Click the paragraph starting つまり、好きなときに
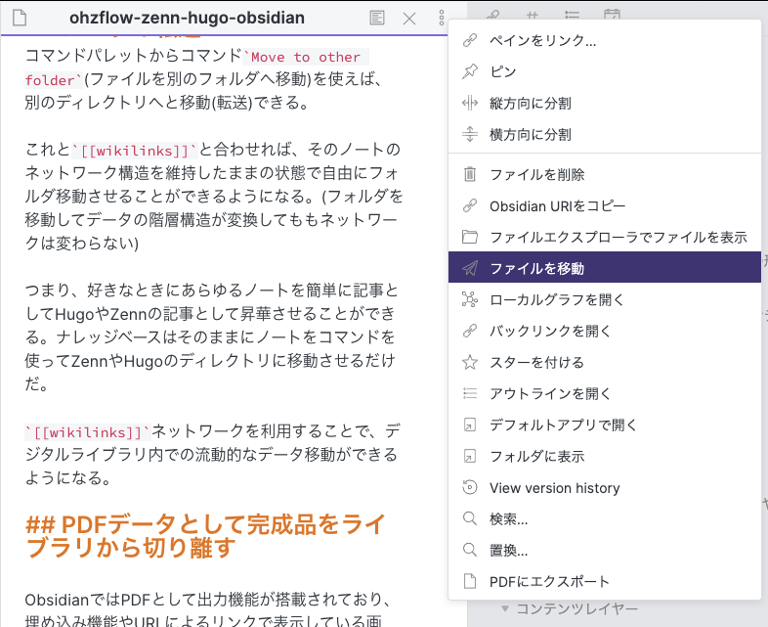This screenshot has width=768, height=627. (212, 337)
